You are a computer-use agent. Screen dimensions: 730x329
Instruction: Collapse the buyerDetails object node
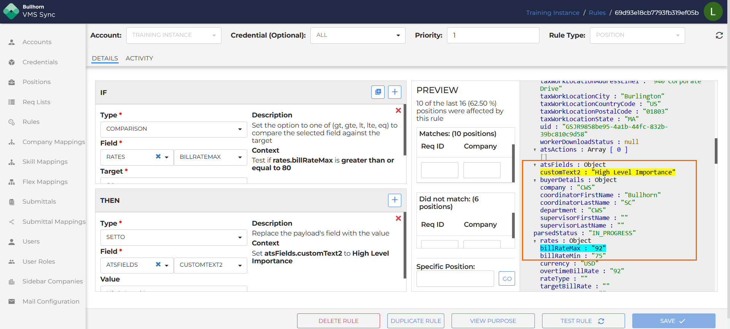click(535, 180)
